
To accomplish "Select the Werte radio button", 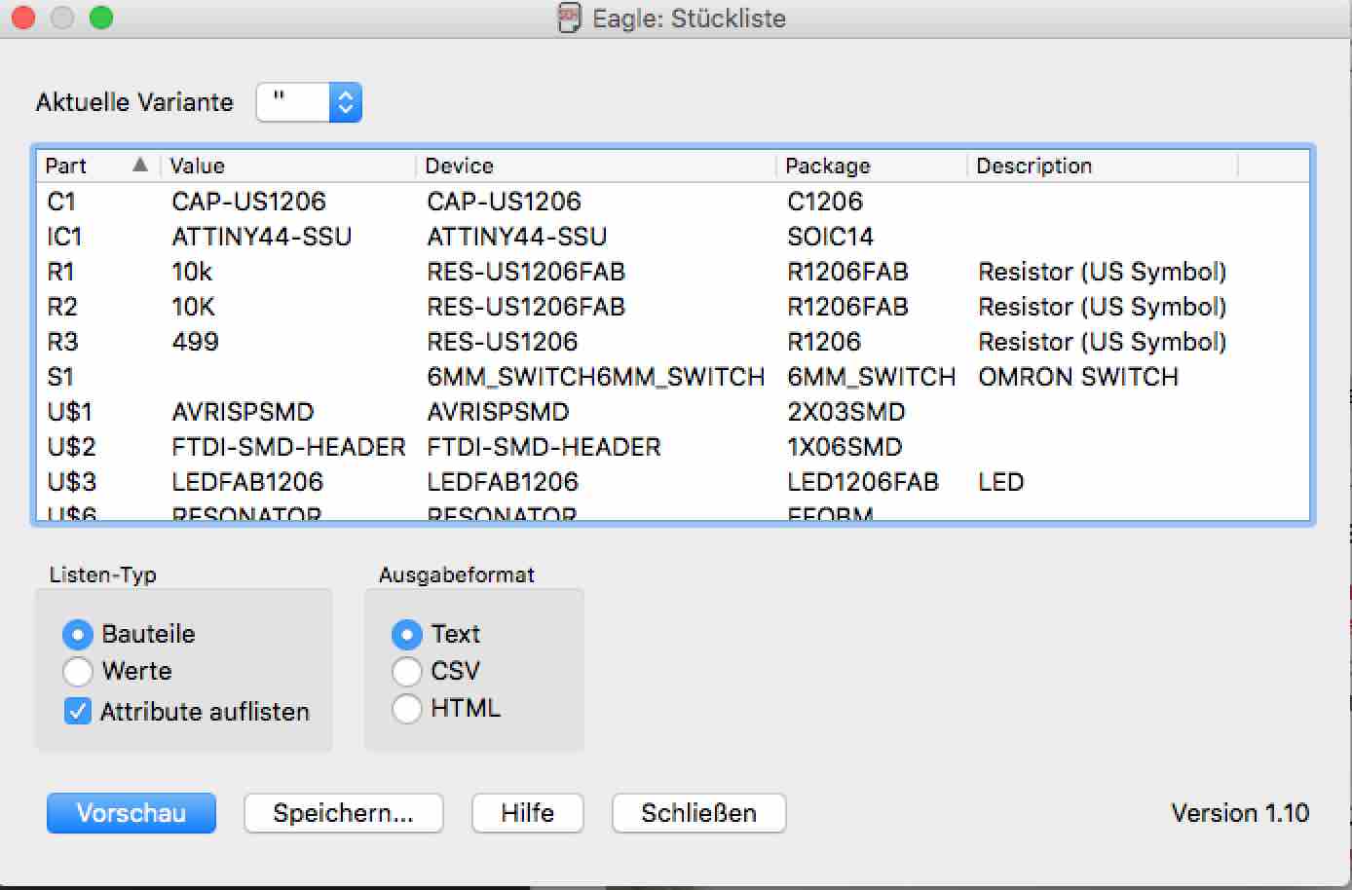I will click(78, 672).
